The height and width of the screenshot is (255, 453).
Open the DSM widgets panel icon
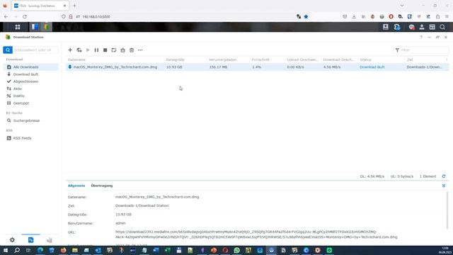[432, 27]
